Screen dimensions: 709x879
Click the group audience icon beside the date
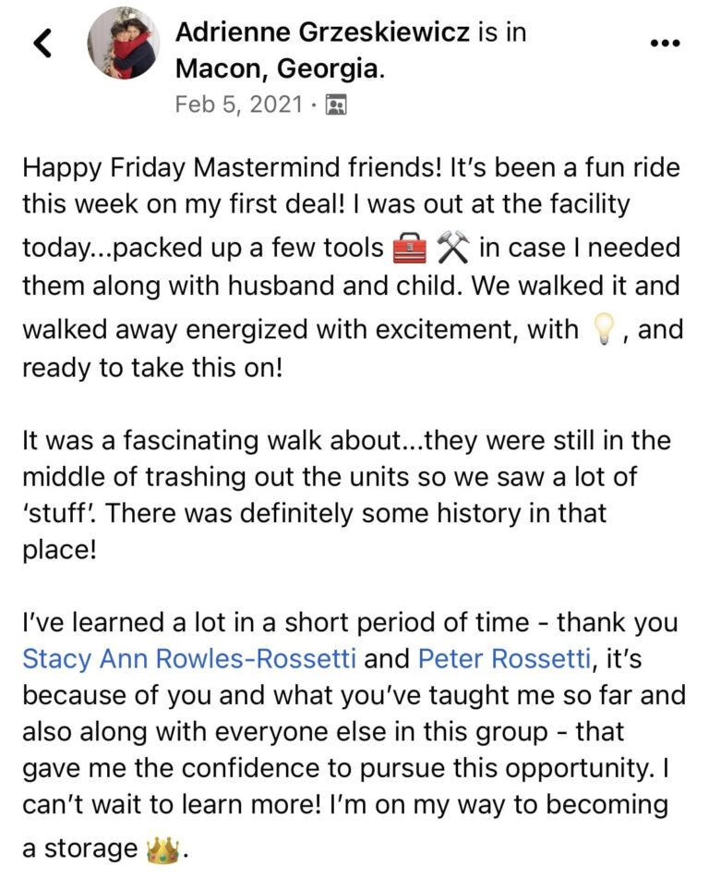tap(335, 104)
